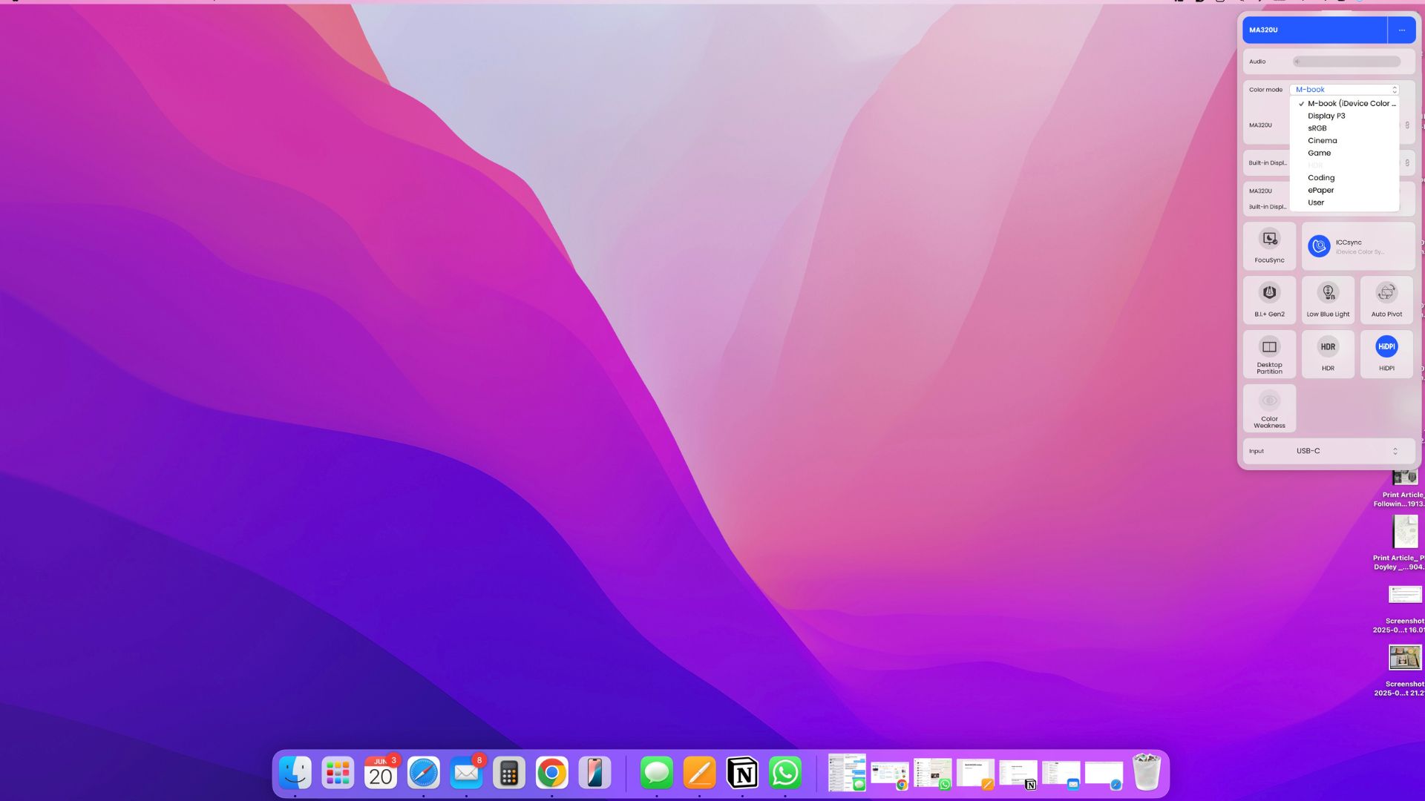
Task: Toggle the FocuSync feature icon
Action: [1269, 245]
